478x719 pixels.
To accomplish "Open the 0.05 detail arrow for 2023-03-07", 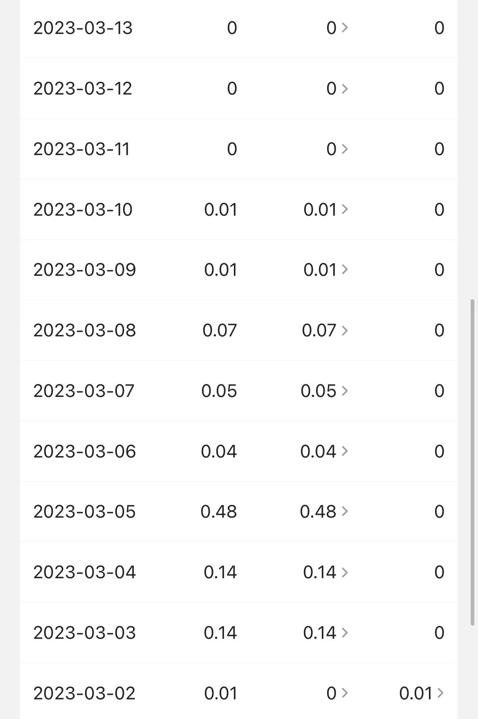I will (x=345, y=391).
